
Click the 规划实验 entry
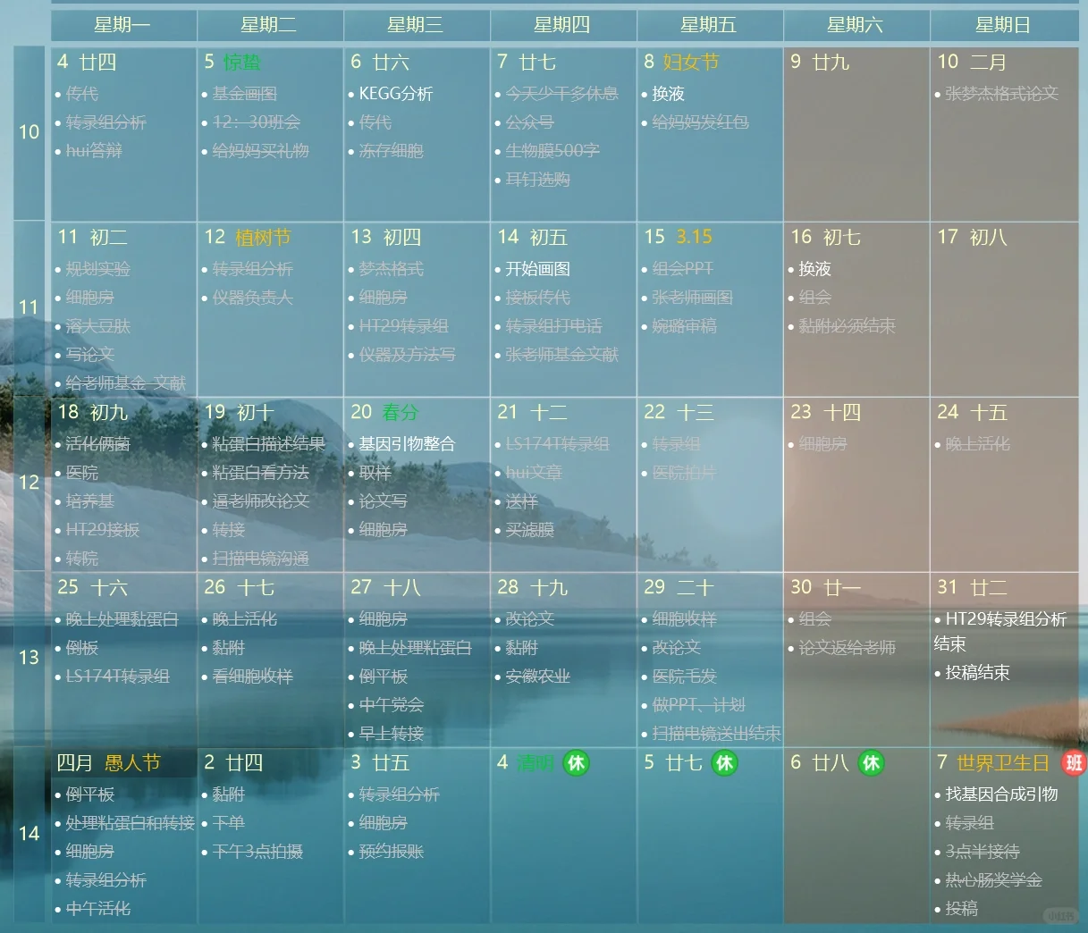pos(98,268)
